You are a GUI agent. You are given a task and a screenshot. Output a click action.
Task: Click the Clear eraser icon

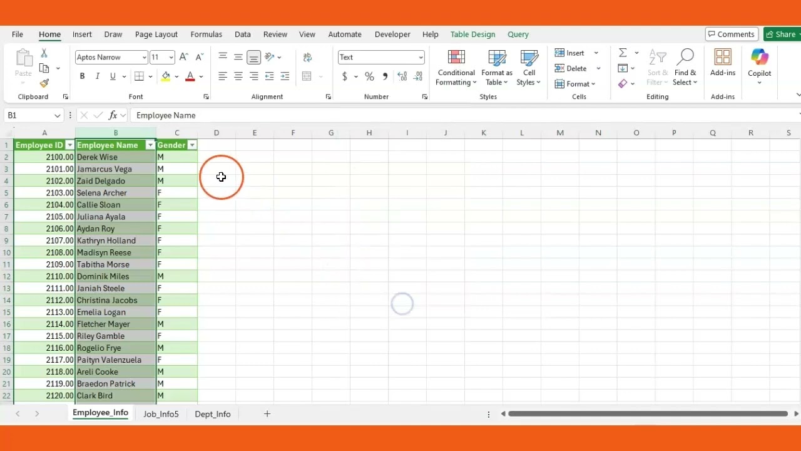point(623,83)
